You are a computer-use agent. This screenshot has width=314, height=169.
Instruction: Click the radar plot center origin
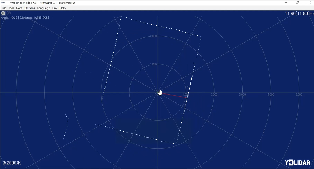(158, 92)
